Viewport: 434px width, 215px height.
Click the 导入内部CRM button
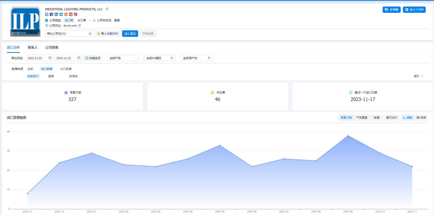click(108, 34)
